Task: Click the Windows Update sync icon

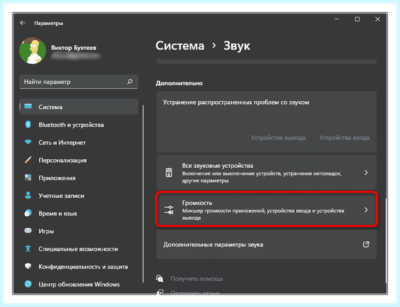Action: [28, 284]
